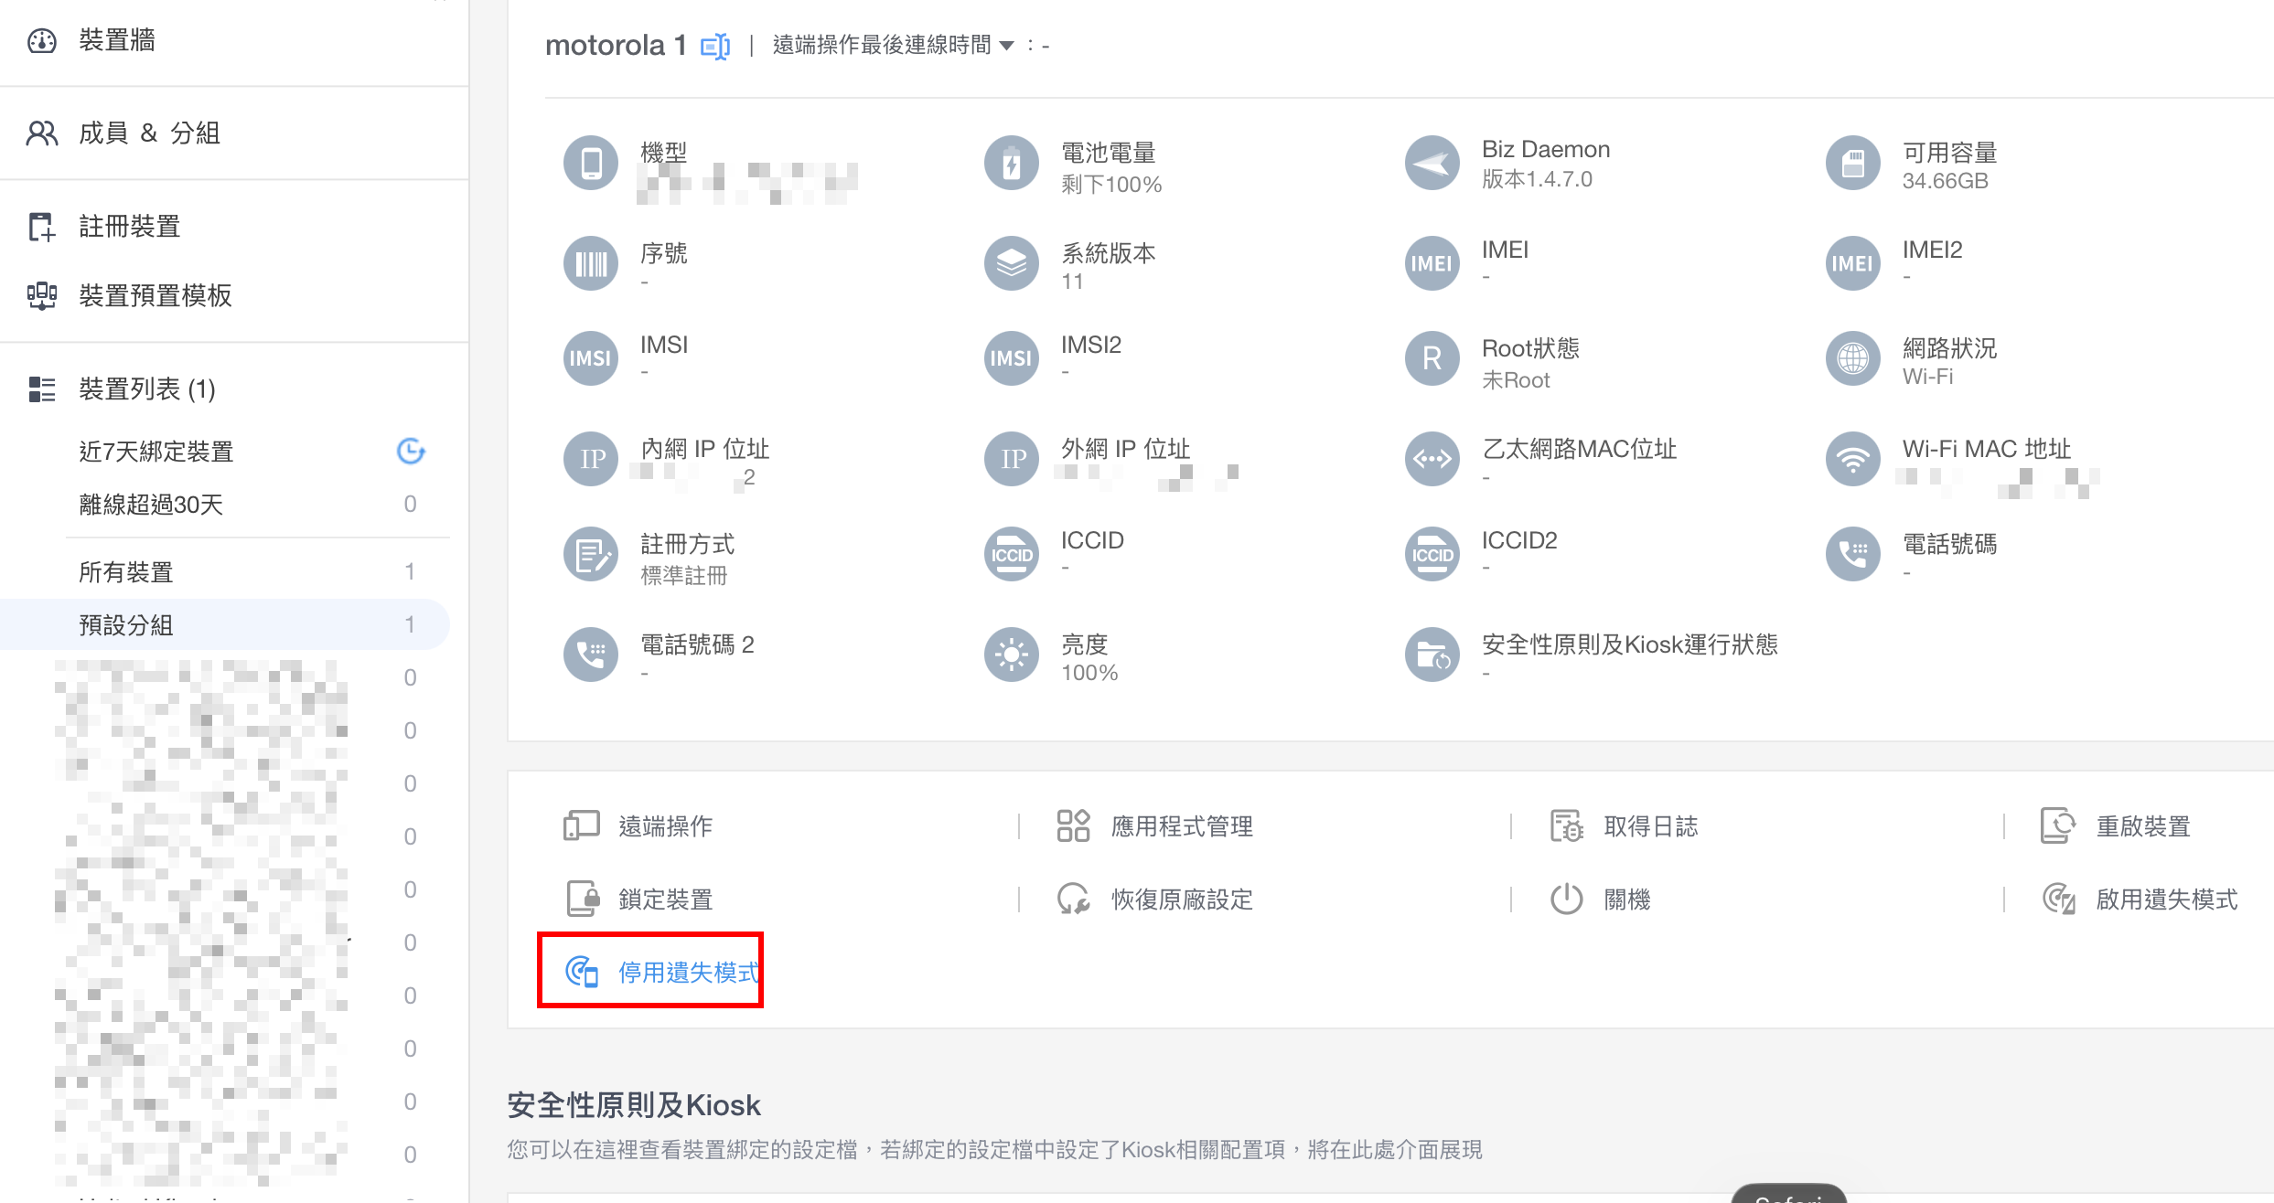
Task: Click the 停用遺失模式 link
Action: pyautogui.click(x=688, y=973)
